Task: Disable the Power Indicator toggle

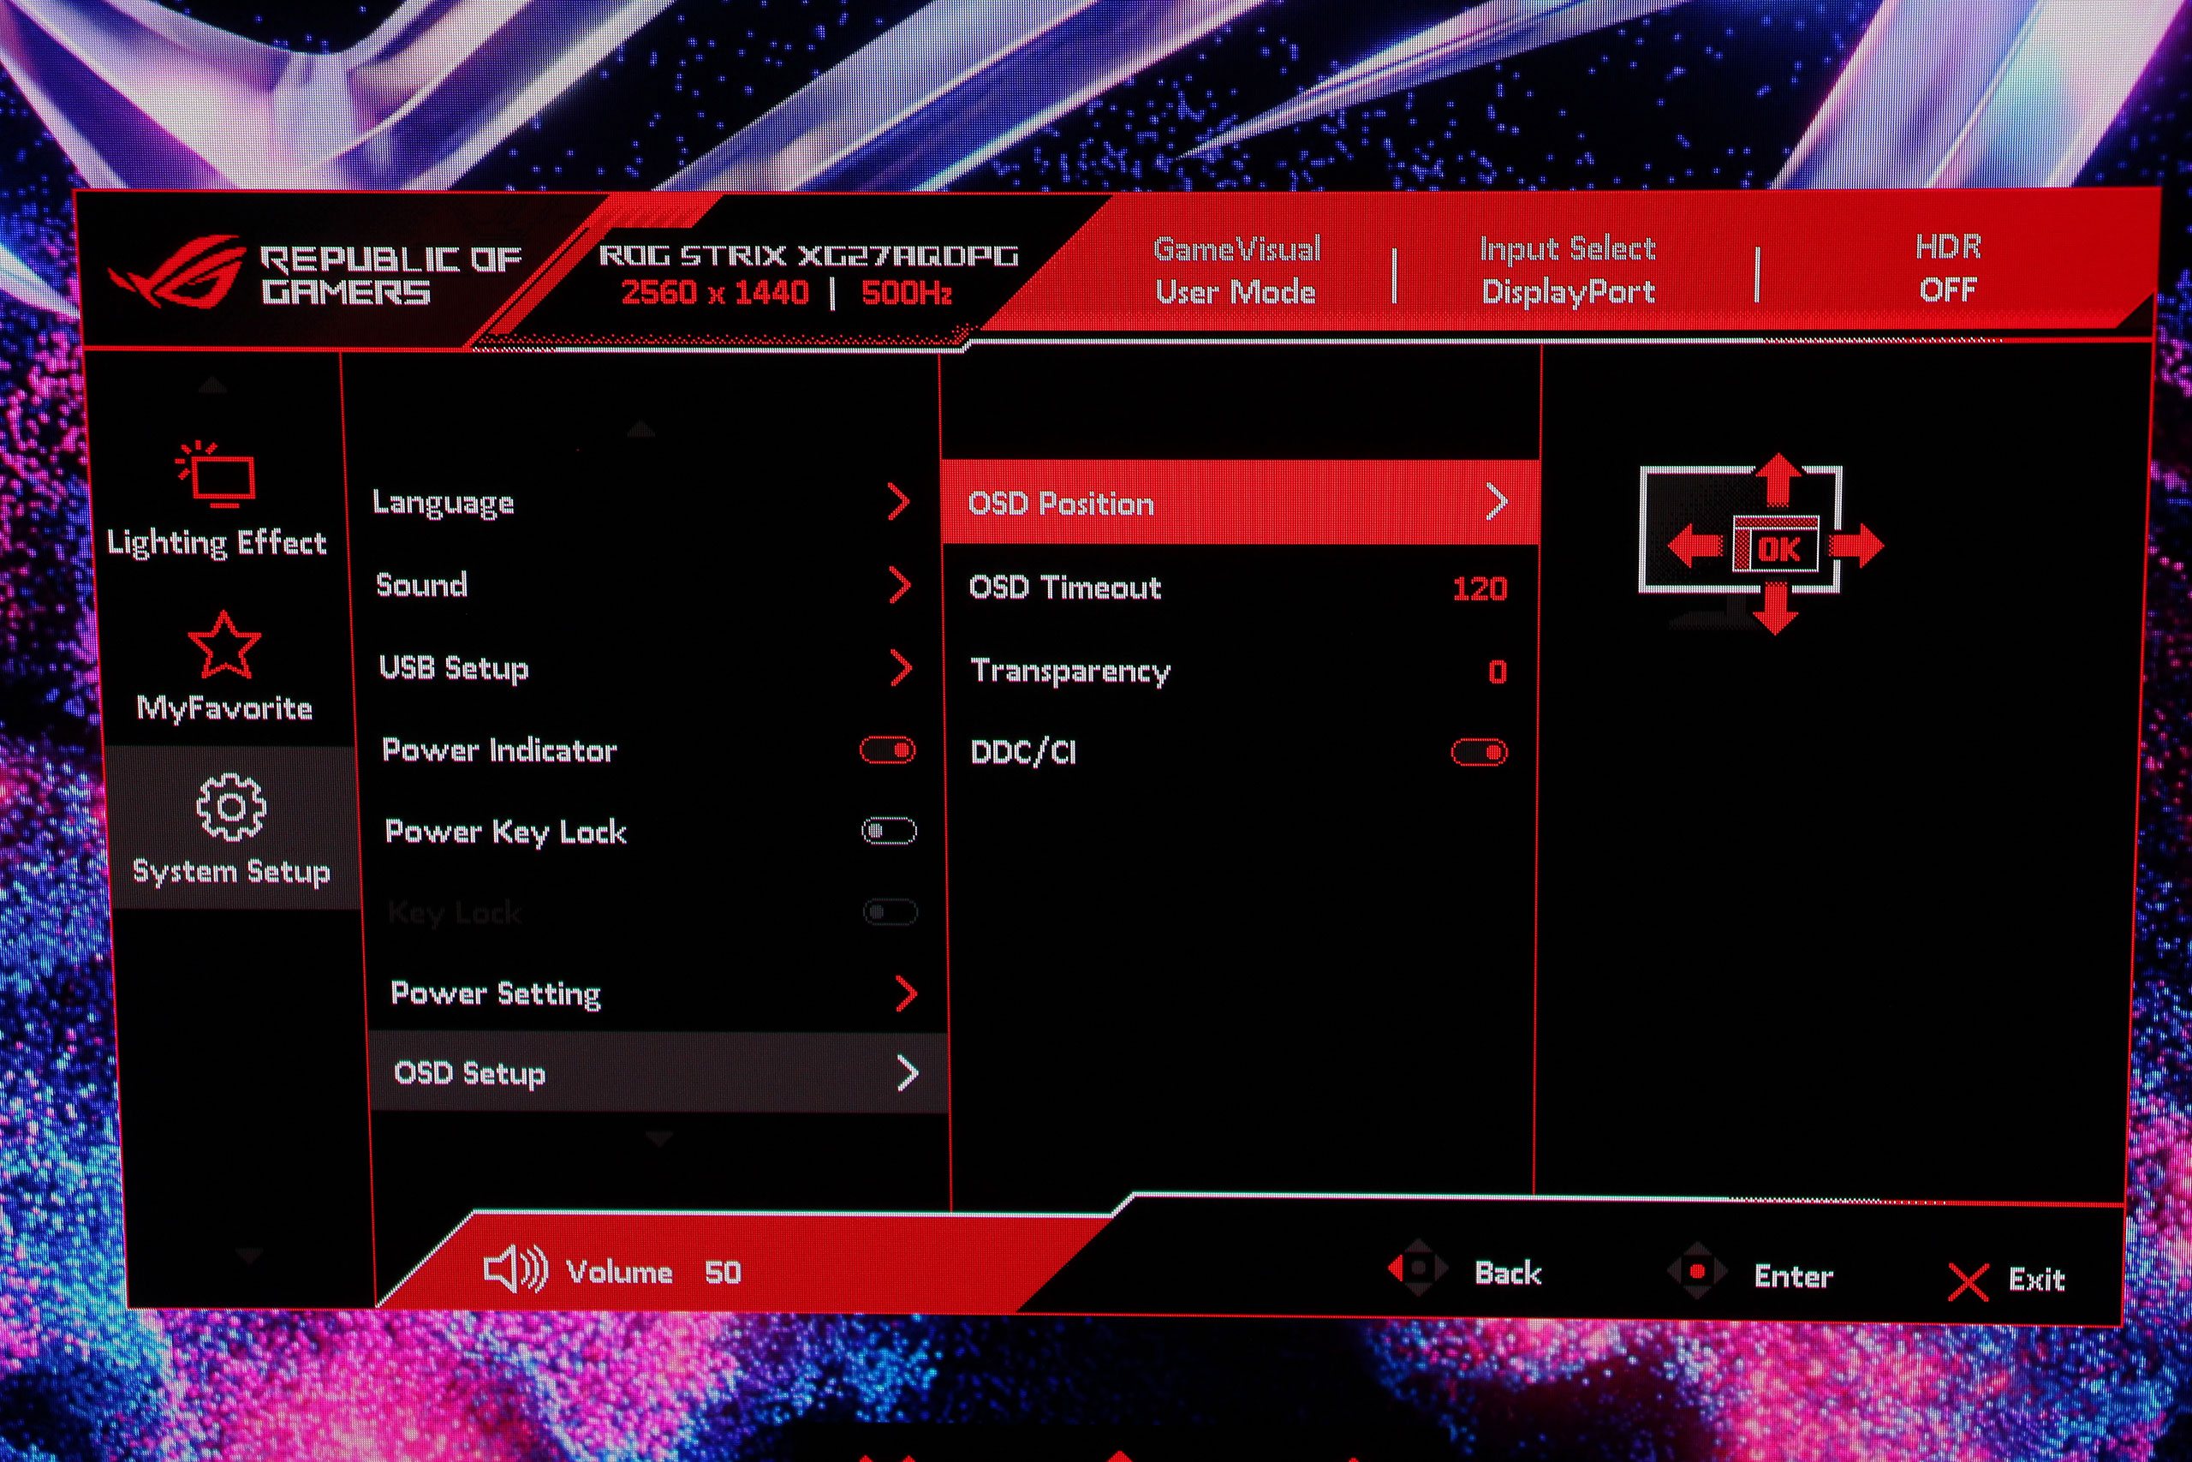Action: tap(887, 749)
